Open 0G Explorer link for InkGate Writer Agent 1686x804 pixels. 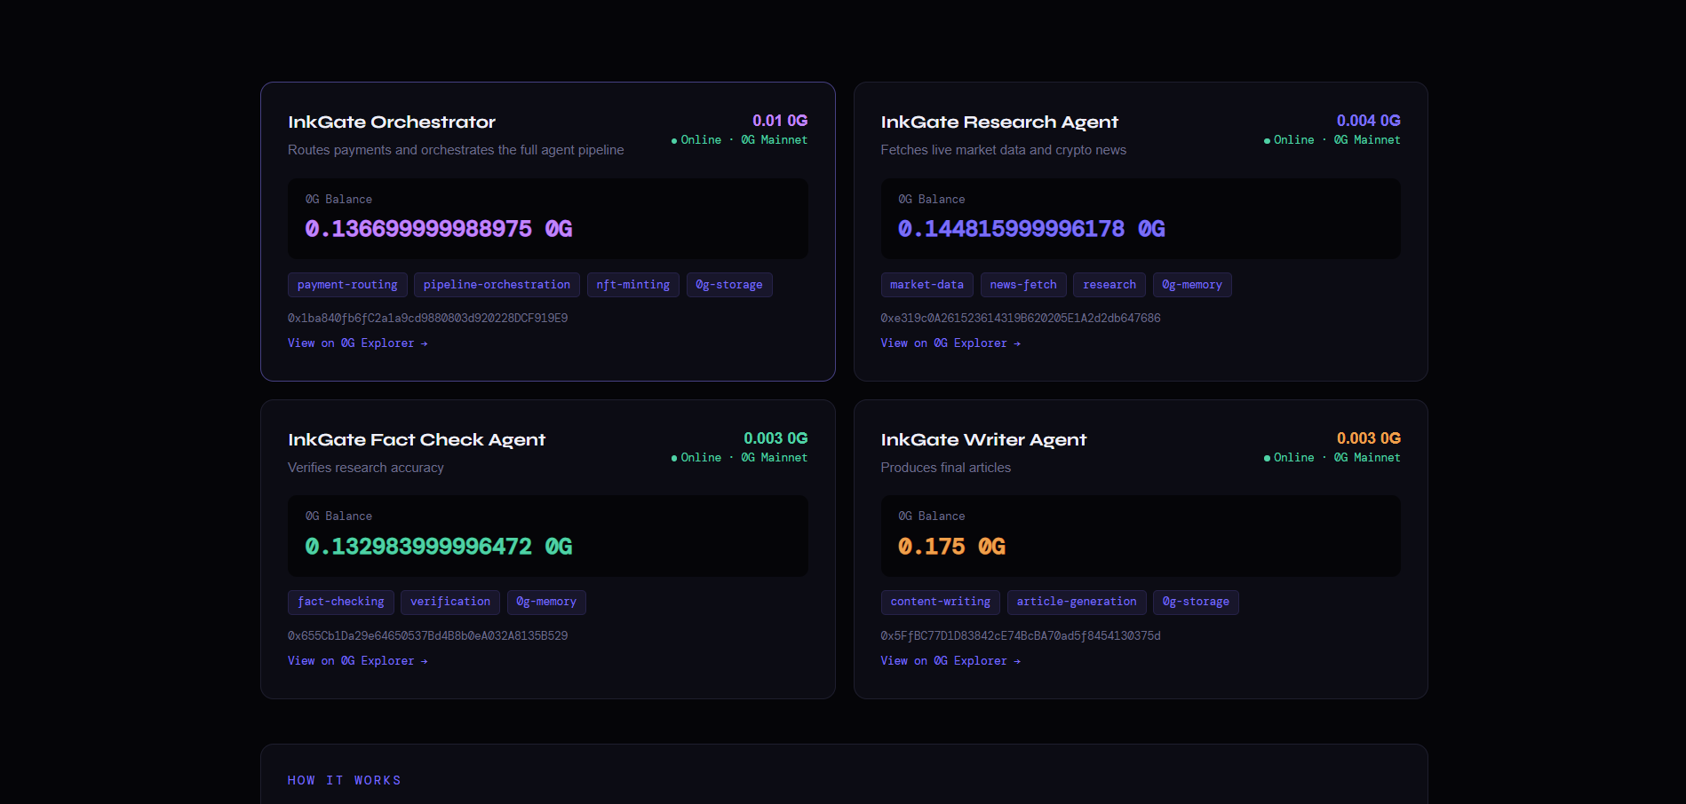950,661
